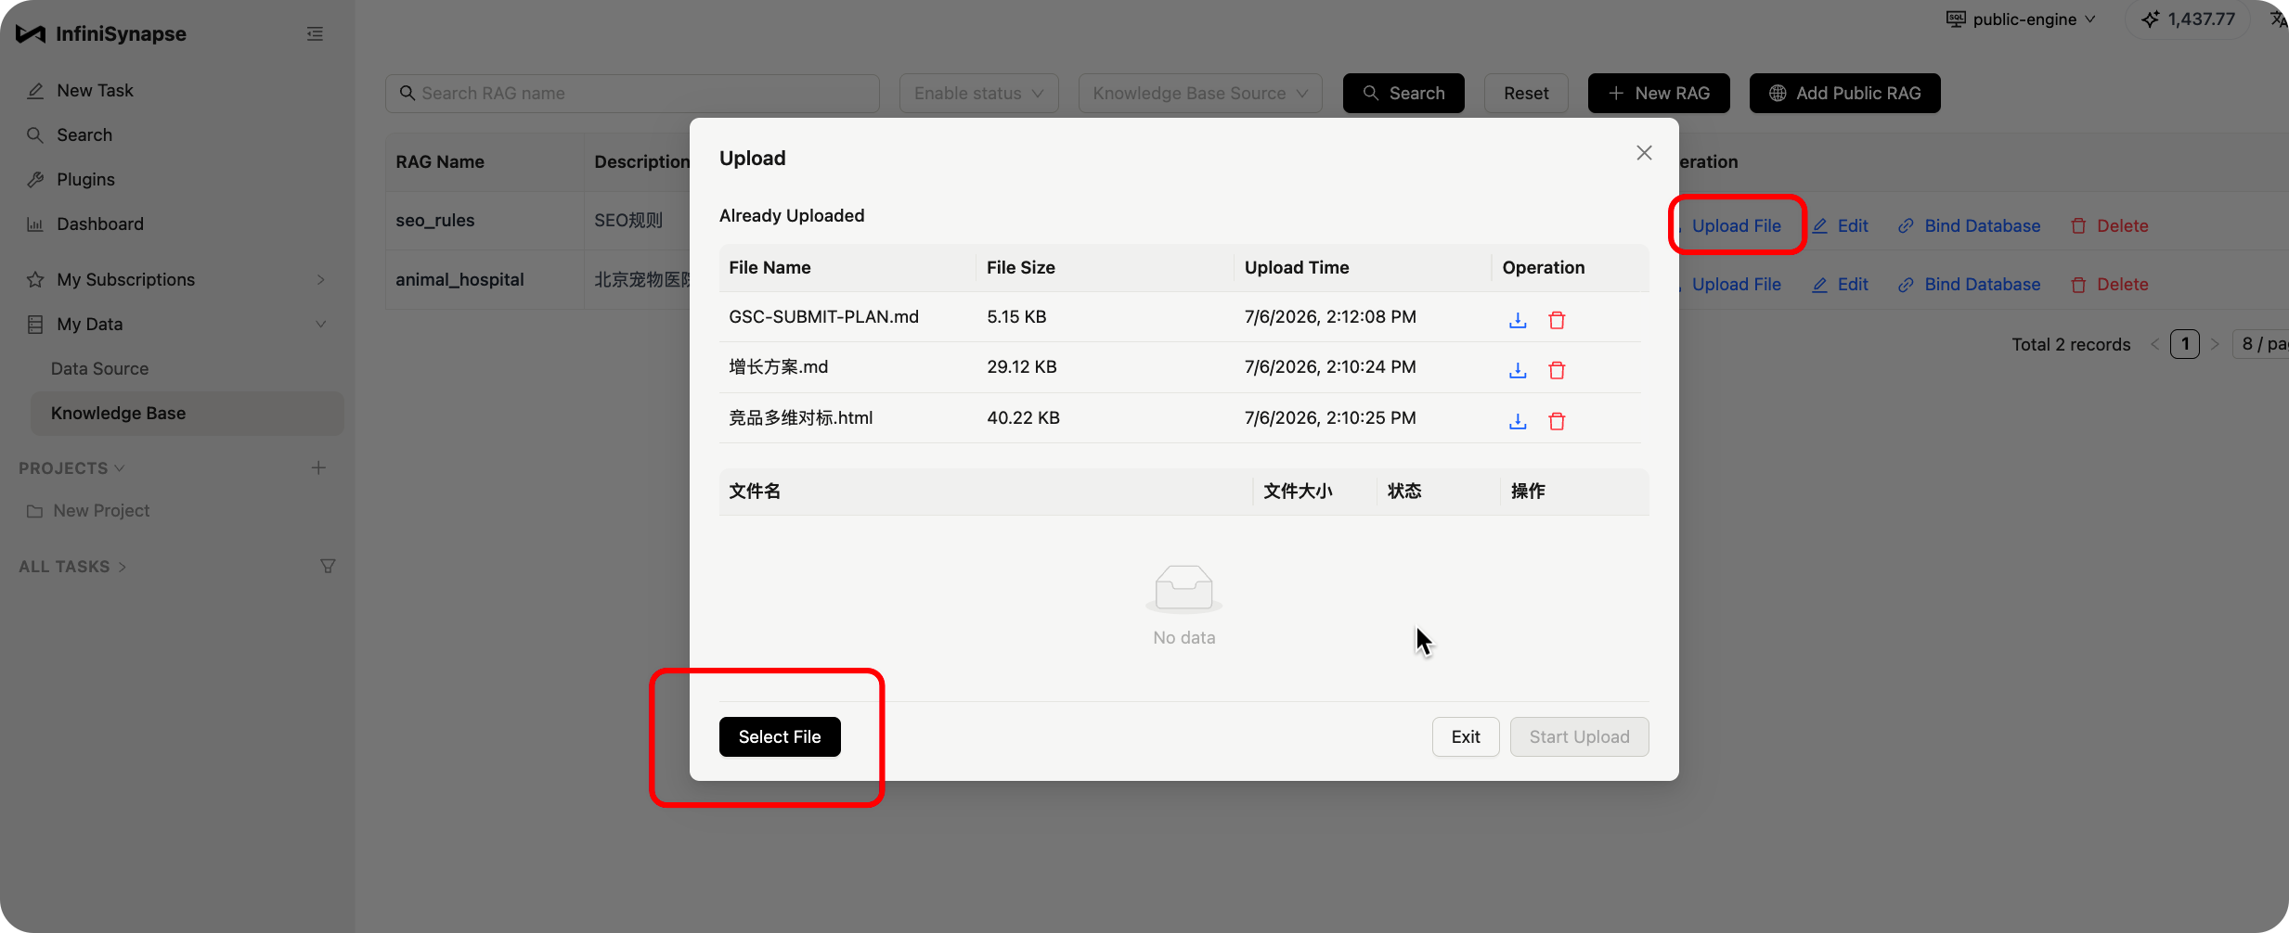
Task: Open the Enable status dropdown
Action: pos(978,94)
